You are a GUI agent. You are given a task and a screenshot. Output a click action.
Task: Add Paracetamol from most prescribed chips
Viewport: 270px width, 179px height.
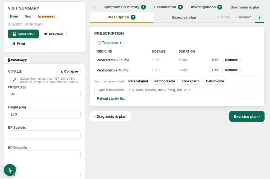[x=138, y=81]
